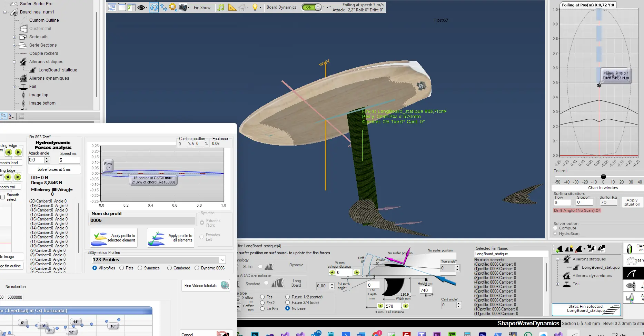This screenshot has height=336, width=644.
Task: Expand the Serie rails tree node
Action: coord(14,37)
